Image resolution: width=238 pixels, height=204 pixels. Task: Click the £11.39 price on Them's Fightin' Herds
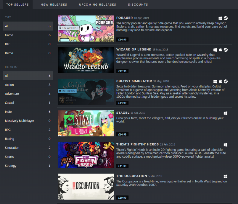click(x=122, y=166)
